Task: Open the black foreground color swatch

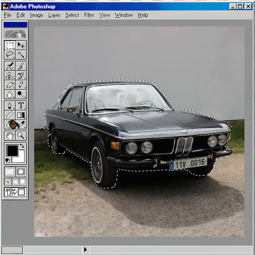Action: (12, 150)
